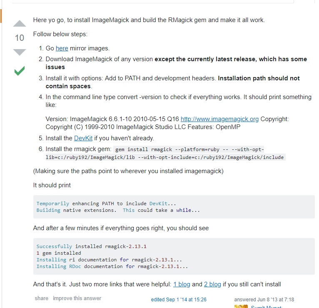Upvote this answer with the up arrow
The image size is (319, 308).
20,23
